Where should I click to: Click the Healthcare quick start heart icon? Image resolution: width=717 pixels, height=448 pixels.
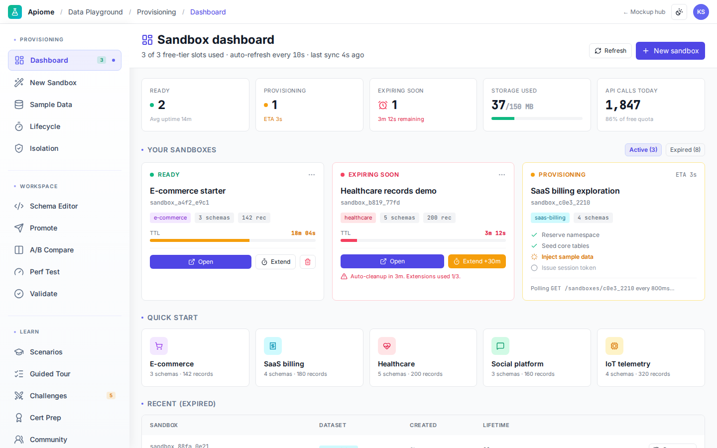coord(387,346)
